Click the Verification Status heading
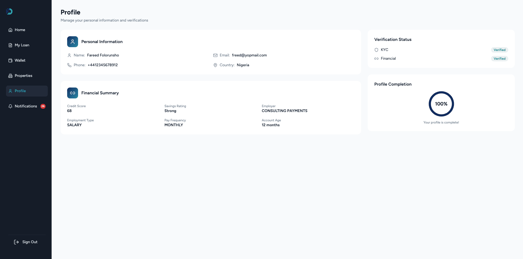This screenshot has height=259, width=523. click(x=393, y=40)
